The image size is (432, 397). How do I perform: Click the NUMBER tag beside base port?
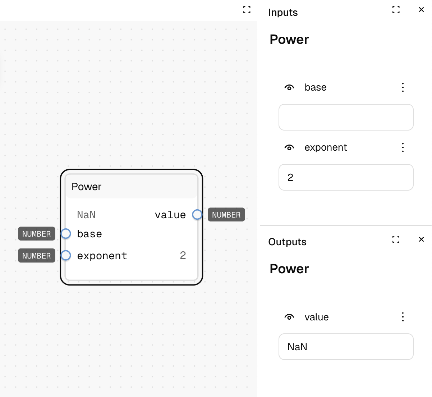coord(37,234)
